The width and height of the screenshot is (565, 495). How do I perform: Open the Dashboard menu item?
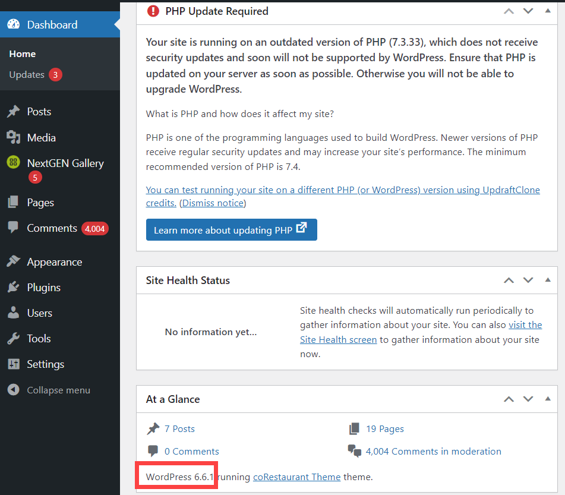60,24
